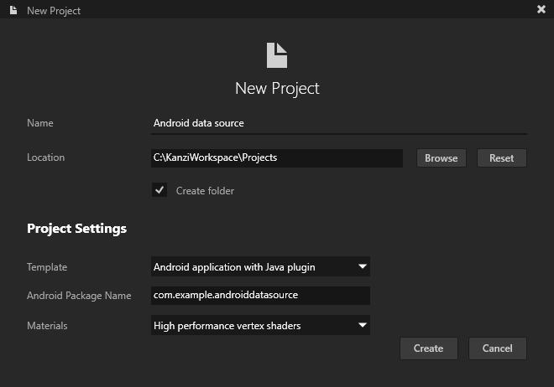The height and width of the screenshot is (387, 554).
Task: Reset the project location path
Action: (501, 157)
